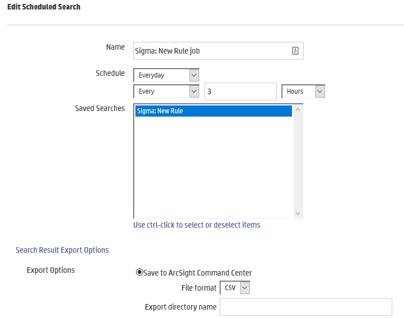Click the saved searches scrollbar down arrow
This screenshot has width=404, height=318.
pos(298,213)
